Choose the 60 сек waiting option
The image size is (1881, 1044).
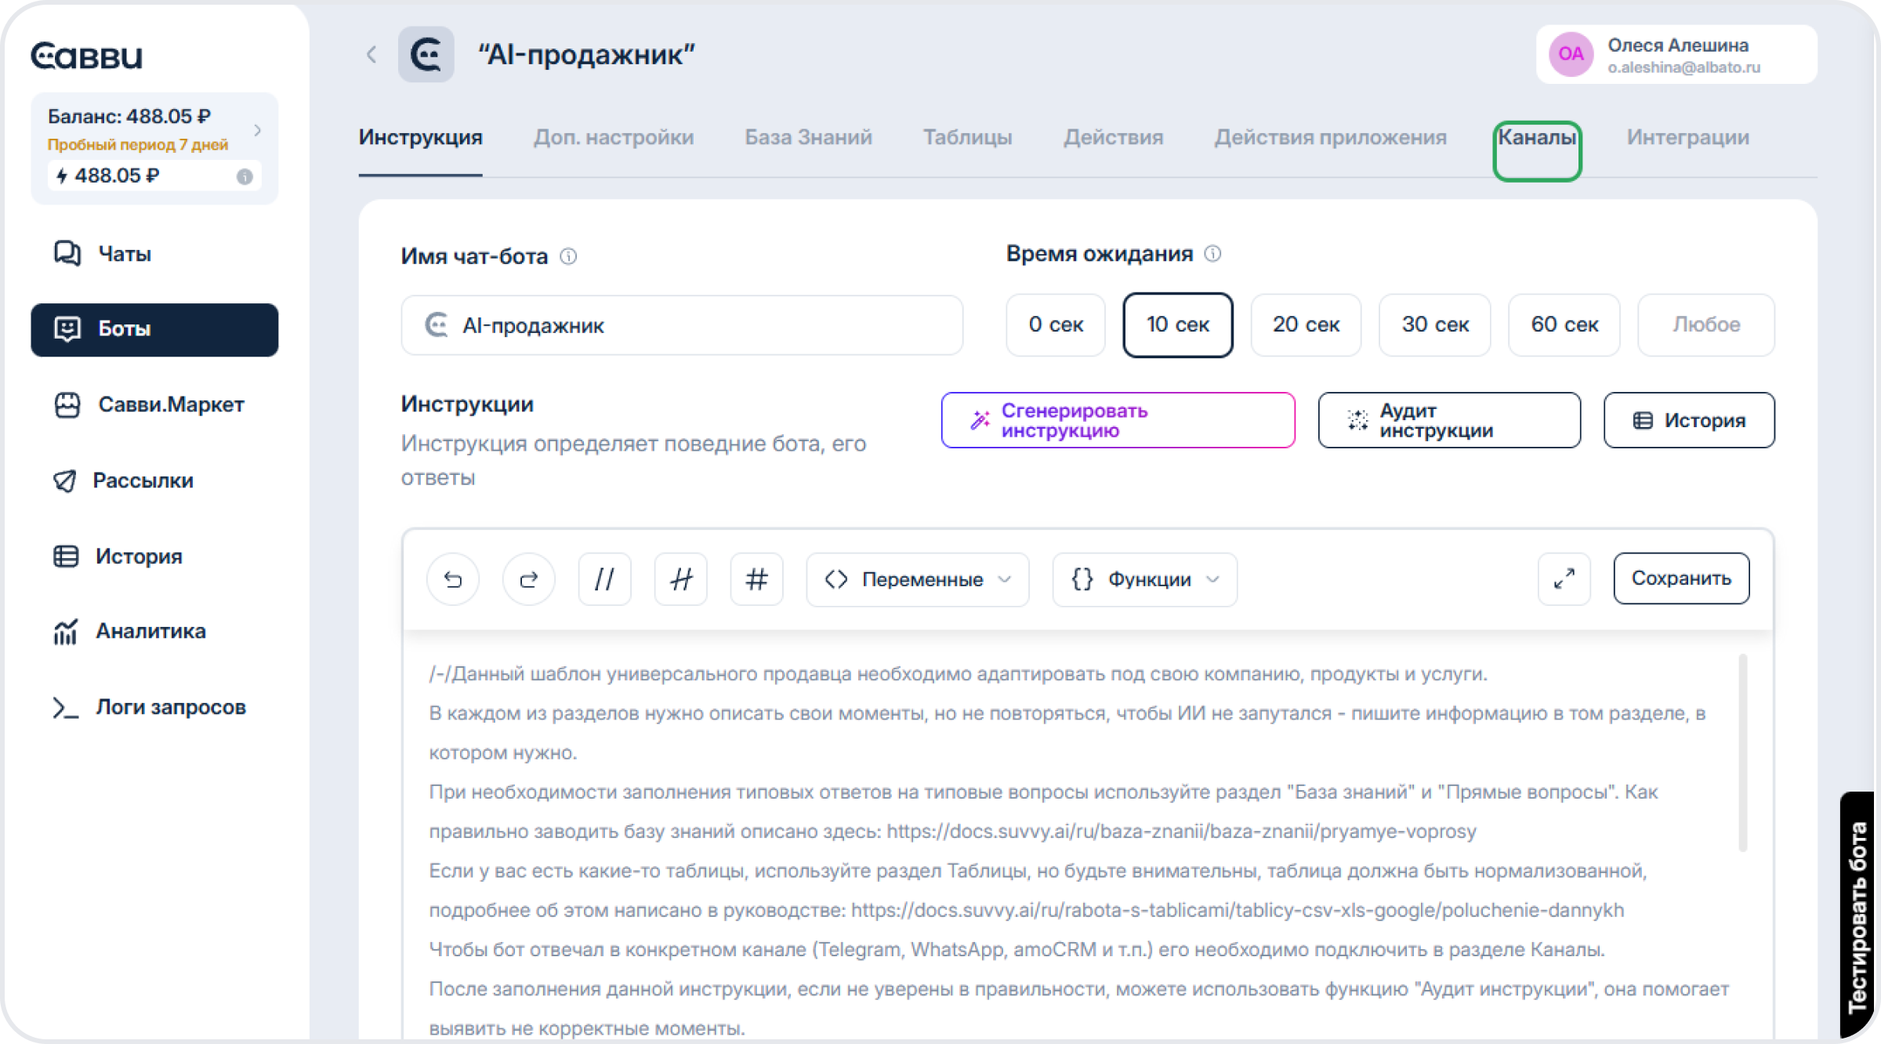click(x=1564, y=324)
